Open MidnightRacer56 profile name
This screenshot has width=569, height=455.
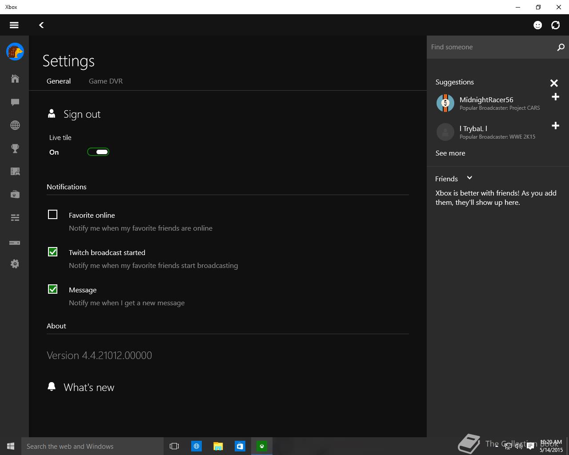pyautogui.click(x=486, y=100)
